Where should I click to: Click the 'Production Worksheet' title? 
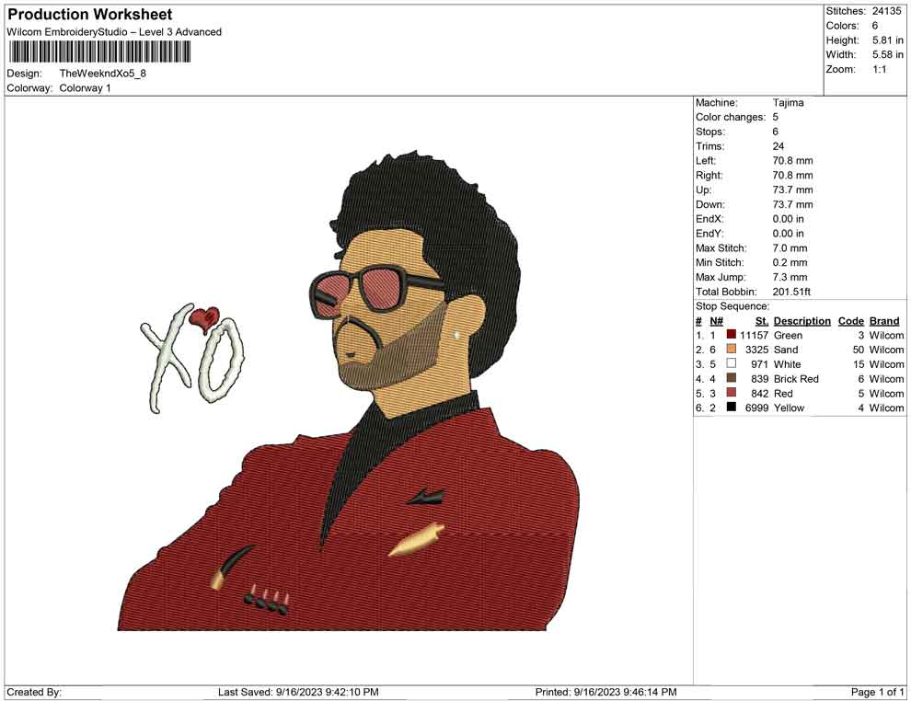coord(90,15)
